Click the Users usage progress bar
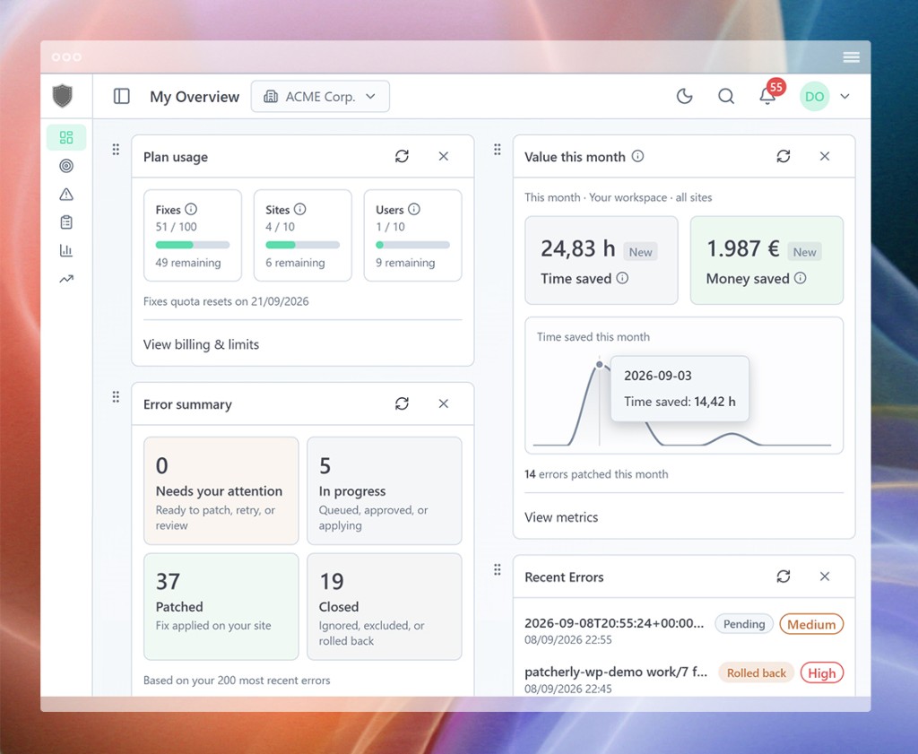The image size is (918, 754). pyautogui.click(x=412, y=245)
